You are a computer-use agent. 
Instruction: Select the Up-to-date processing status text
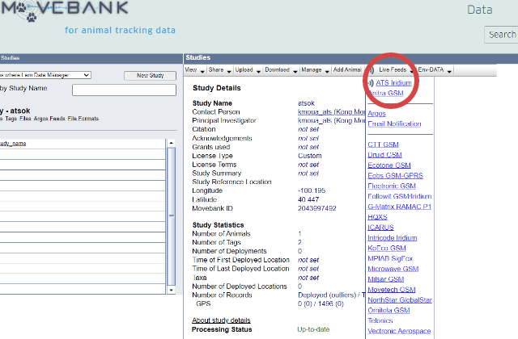tap(313, 329)
